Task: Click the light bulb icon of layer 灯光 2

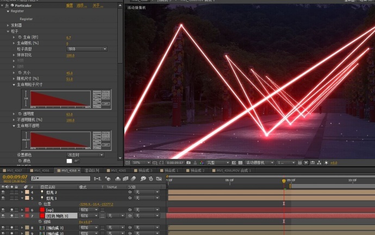Action: [x=41, y=192]
